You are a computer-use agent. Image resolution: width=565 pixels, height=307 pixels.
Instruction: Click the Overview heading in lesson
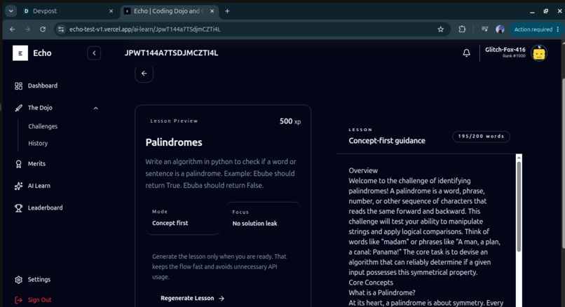point(363,171)
